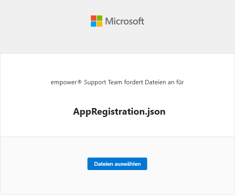Click the words an für in sentence
The height and width of the screenshot is (195, 235).
(x=176, y=82)
